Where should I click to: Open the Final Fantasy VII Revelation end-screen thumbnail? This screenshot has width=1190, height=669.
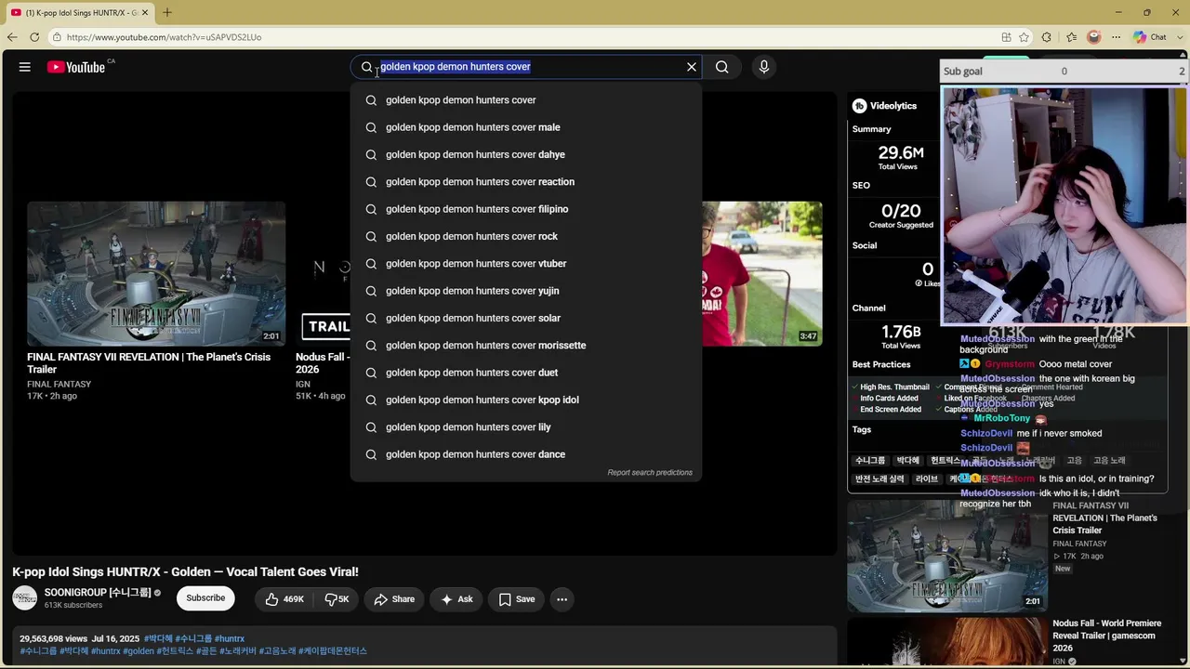156,274
